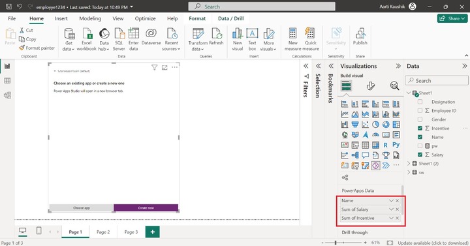Select the Python visual
Image resolution: width=470 pixels, height=246 pixels.
396,145
